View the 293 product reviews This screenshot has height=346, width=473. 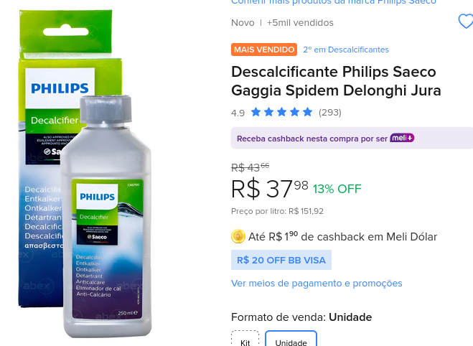click(x=330, y=112)
